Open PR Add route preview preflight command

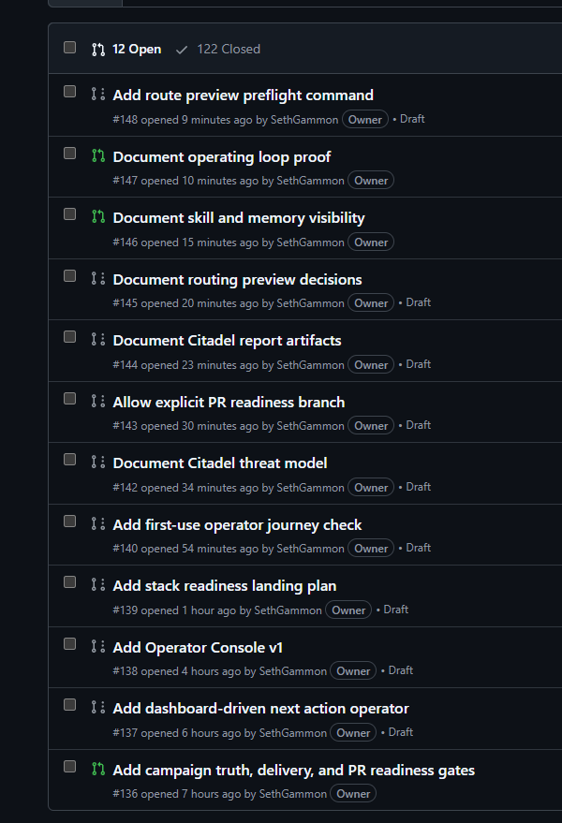tap(244, 95)
